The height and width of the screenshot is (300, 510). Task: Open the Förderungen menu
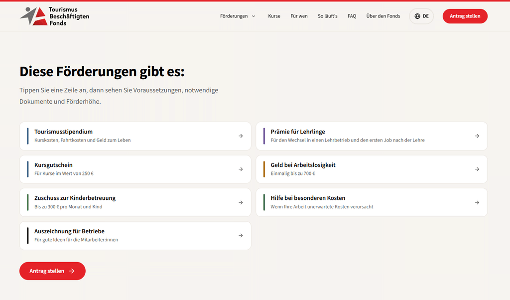tap(238, 16)
